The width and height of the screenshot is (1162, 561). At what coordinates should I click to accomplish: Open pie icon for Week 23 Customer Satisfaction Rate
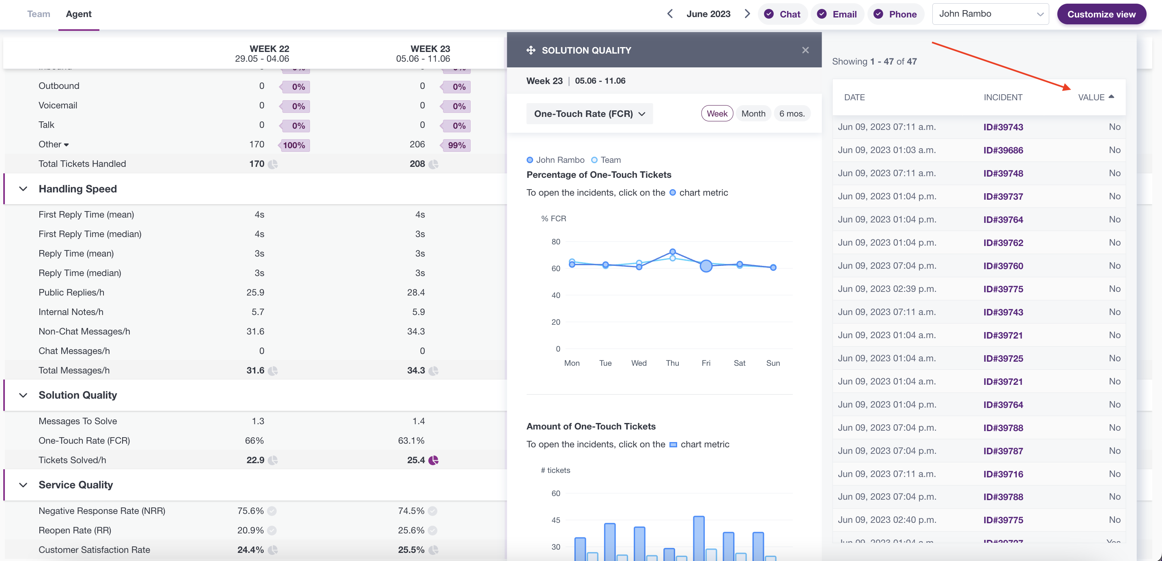point(433,550)
